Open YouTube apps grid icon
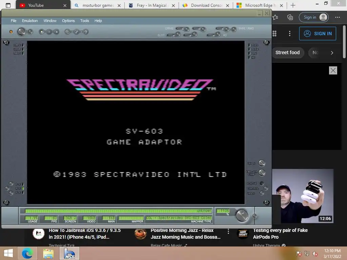The width and height of the screenshot is (347, 260). point(274,34)
